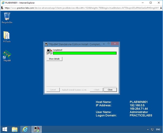Screen dimensions: 163x133
Task: Click the Close button in installer
Action: coord(110,90)
